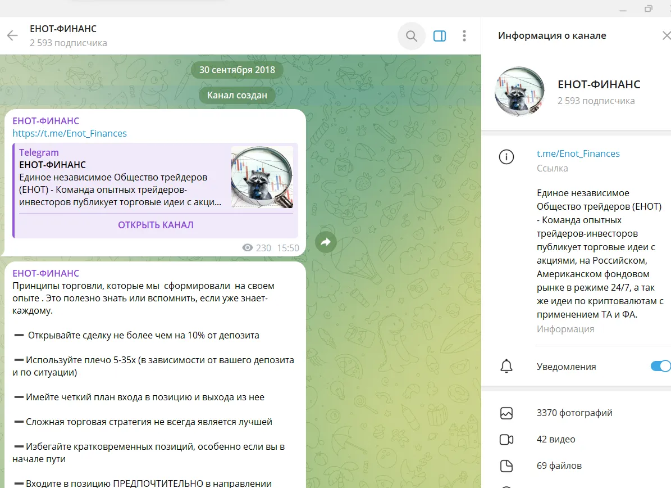The height and width of the screenshot is (488, 671).
Task: Restore down the Telegram window
Action: (x=649, y=8)
